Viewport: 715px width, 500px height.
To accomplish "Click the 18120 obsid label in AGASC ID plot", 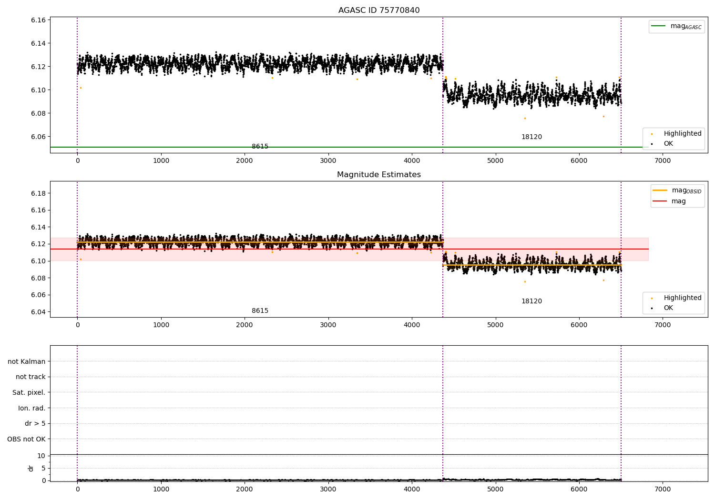I will pyautogui.click(x=531, y=137).
